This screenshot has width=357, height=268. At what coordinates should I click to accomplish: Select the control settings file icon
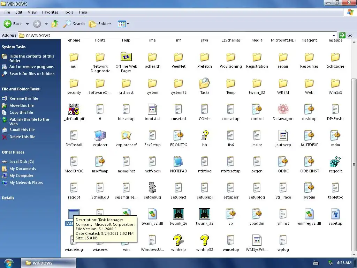[257, 109]
